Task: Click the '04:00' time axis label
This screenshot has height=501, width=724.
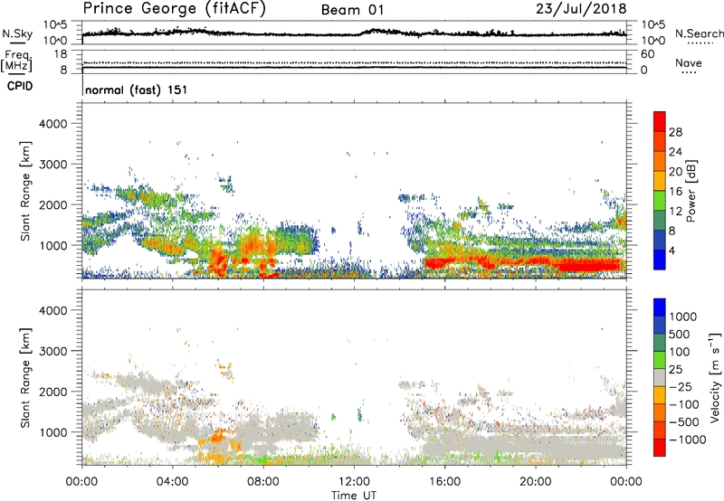Action: pyautogui.click(x=172, y=482)
